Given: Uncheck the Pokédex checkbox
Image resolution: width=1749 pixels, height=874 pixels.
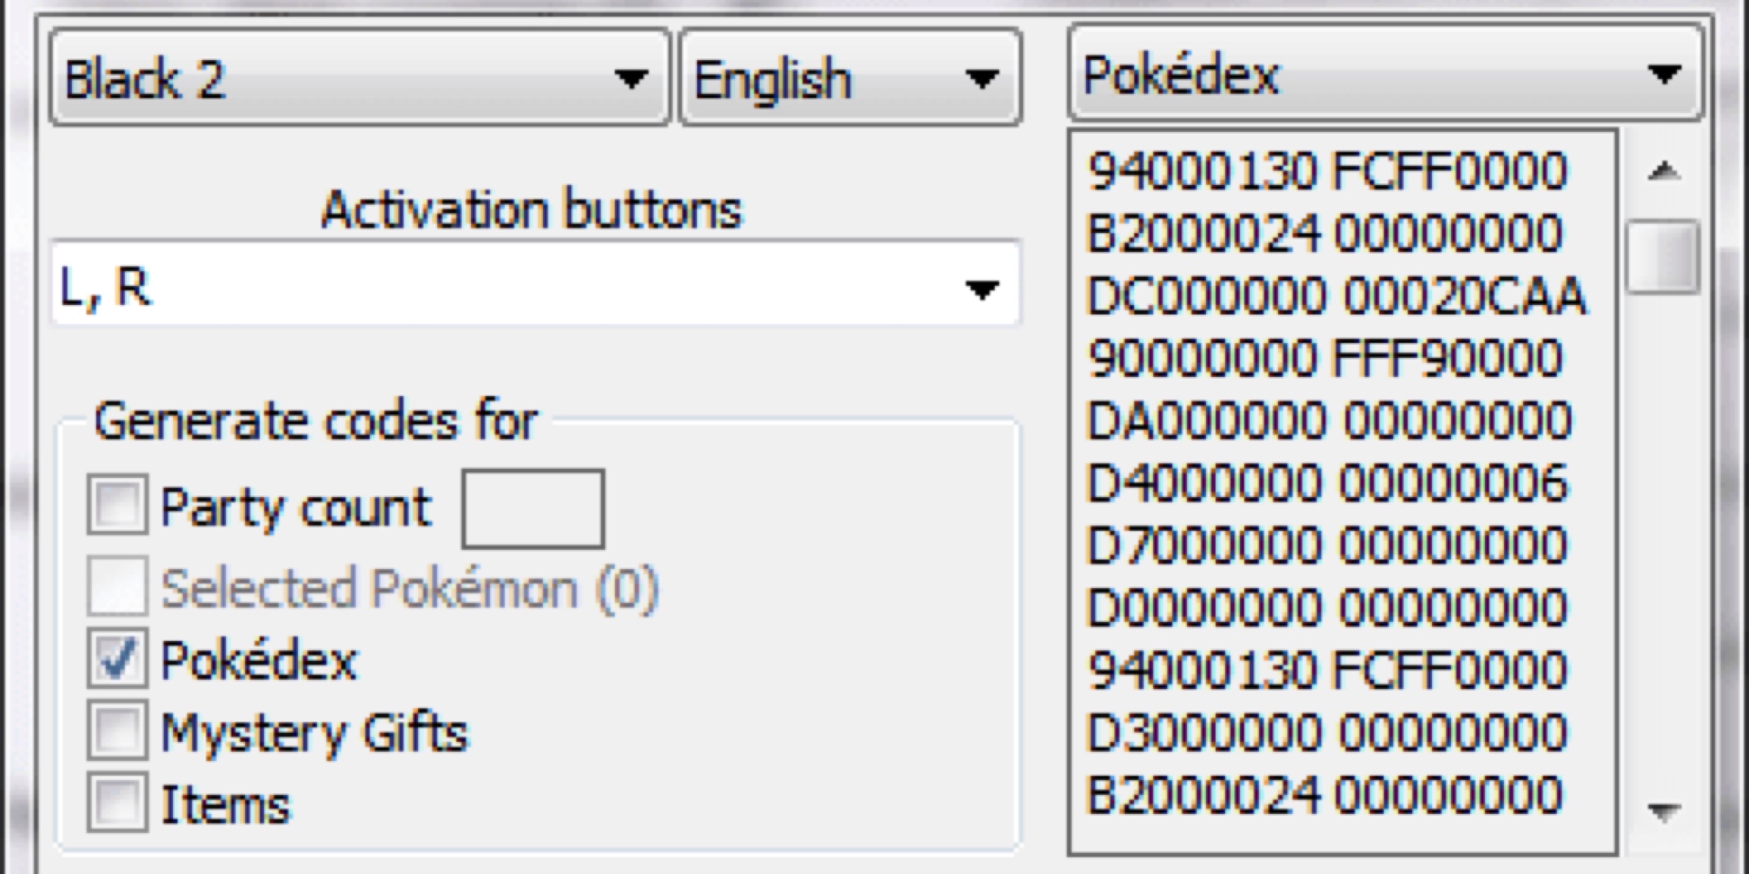Looking at the screenshot, I should tap(117, 658).
